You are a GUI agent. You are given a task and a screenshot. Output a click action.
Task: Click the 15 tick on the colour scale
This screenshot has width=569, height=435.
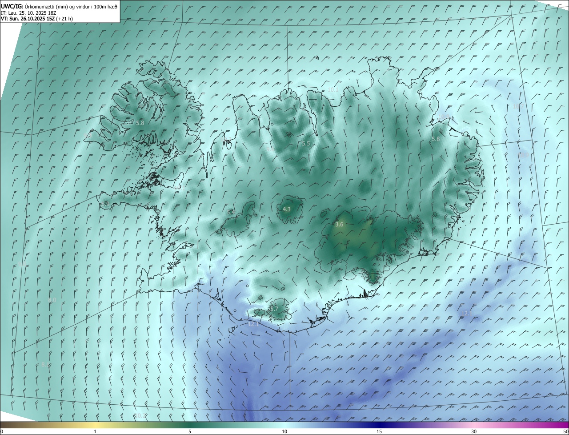pos(379,431)
